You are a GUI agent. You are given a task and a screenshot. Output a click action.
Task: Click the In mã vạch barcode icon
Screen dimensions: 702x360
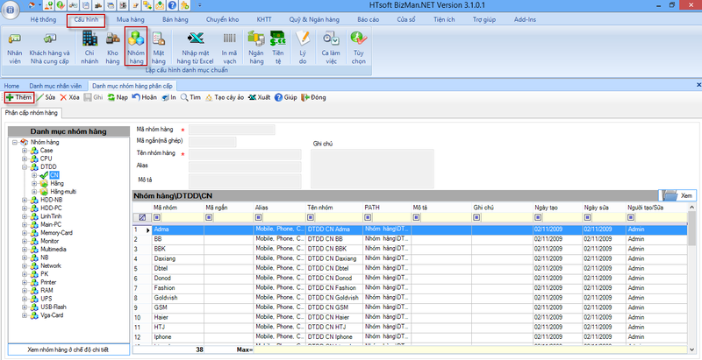(x=229, y=47)
